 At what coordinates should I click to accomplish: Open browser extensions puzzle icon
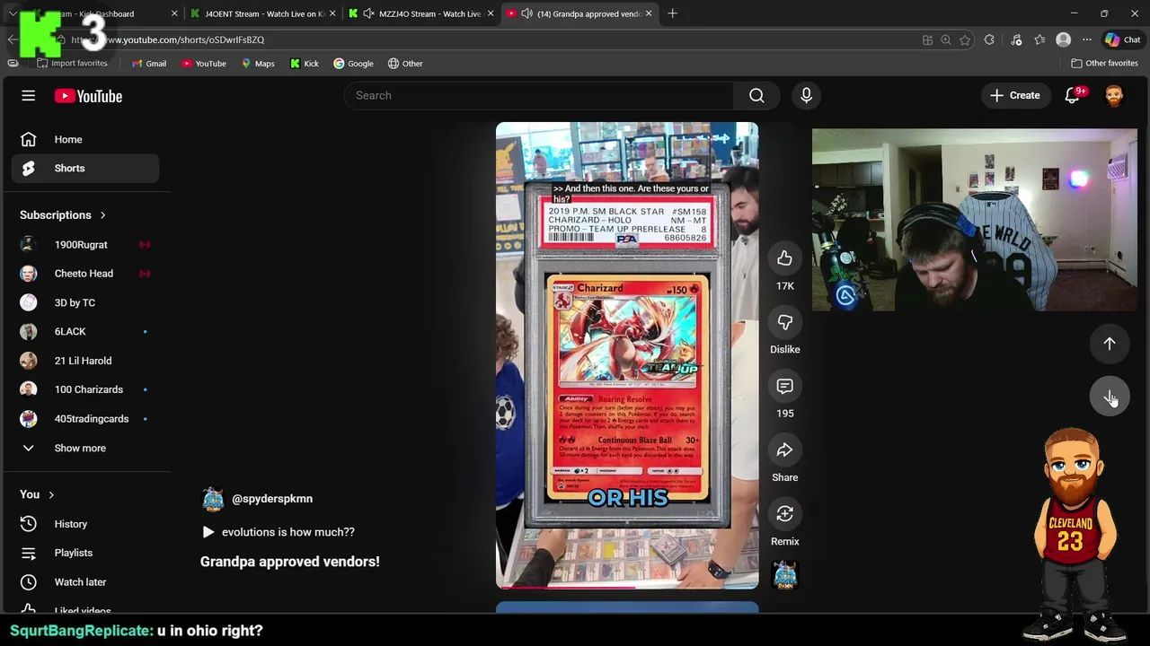click(989, 39)
